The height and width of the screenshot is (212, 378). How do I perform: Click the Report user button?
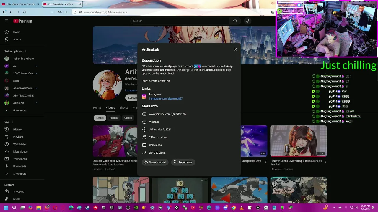click(183, 162)
